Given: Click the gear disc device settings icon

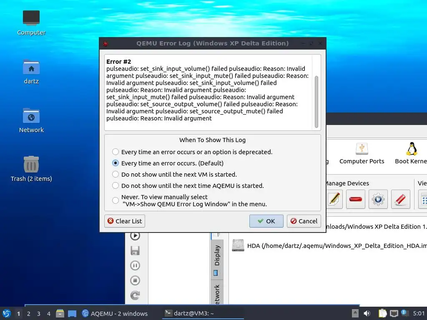Looking at the screenshot, I should (x=378, y=199).
